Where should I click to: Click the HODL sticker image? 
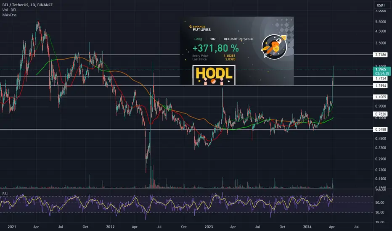214,75
